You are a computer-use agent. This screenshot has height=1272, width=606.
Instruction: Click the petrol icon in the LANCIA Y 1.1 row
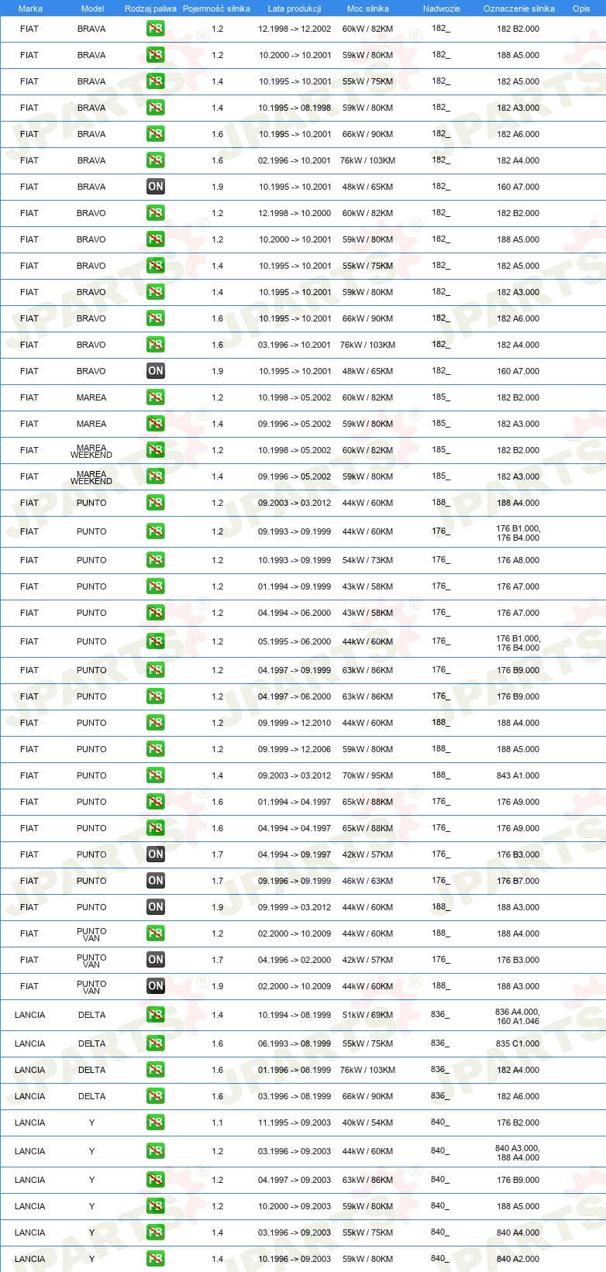[x=156, y=1122]
